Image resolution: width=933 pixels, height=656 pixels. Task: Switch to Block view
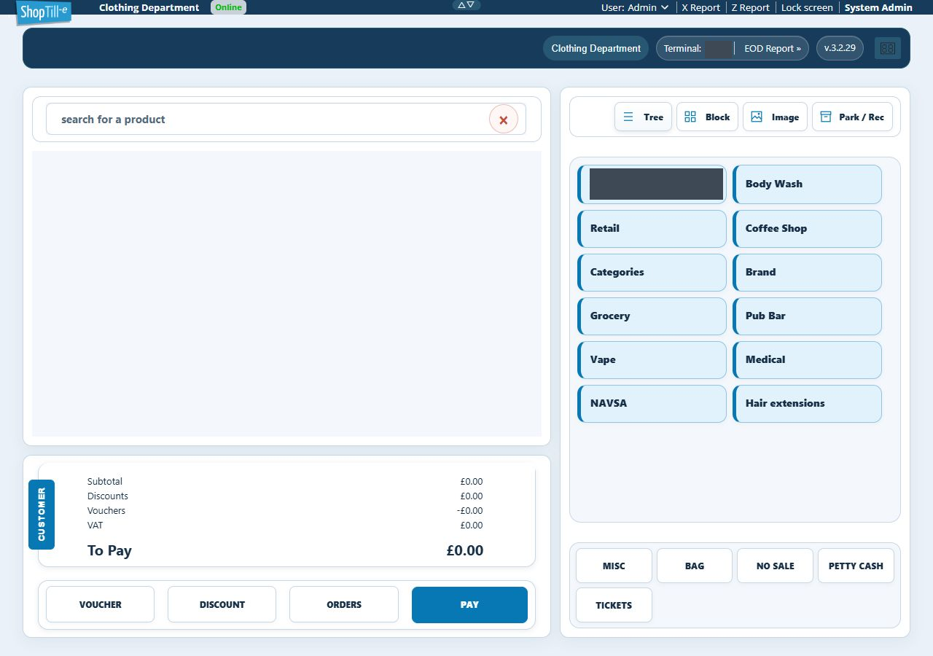pyautogui.click(x=708, y=117)
